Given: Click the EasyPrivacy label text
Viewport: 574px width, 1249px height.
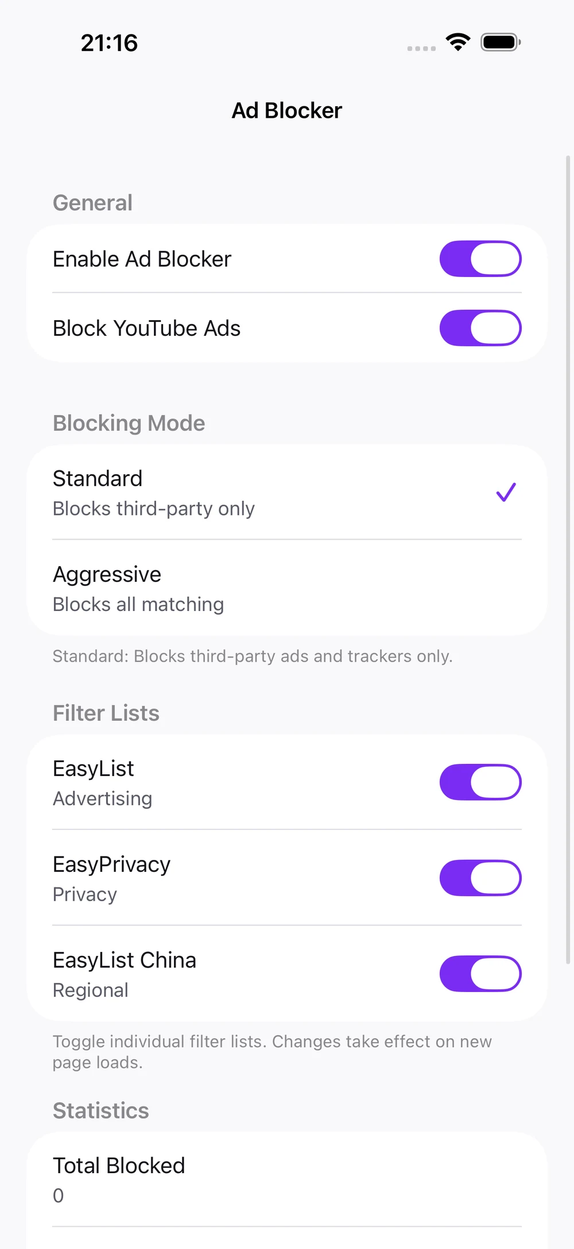Looking at the screenshot, I should [x=112, y=864].
